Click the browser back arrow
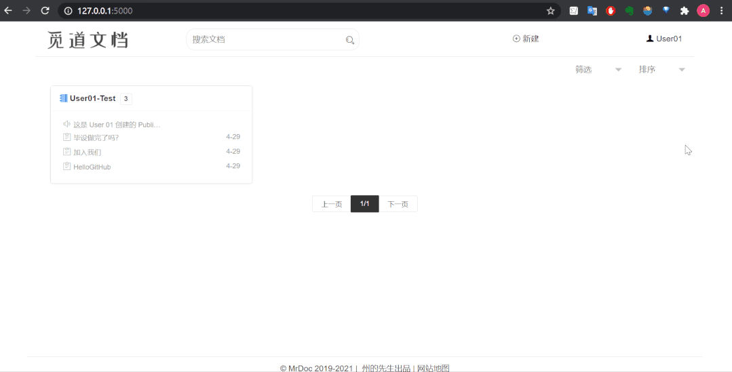Image resolution: width=732 pixels, height=372 pixels. (x=8, y=11)
